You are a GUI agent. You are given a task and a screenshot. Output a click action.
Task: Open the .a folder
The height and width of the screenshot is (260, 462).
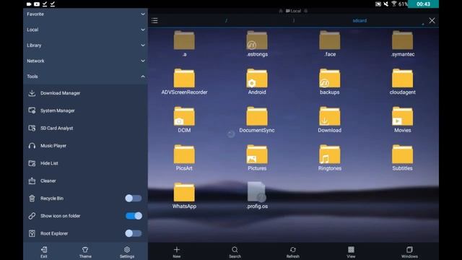(x=184, y=43)
